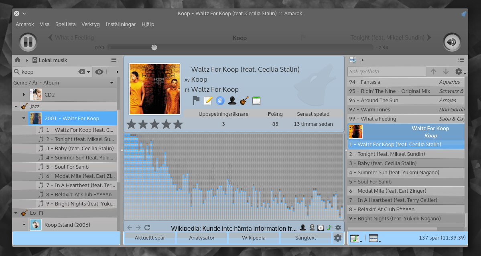481x256 pixels.
Task: Switch to the Wikipedia applet tab
Action: coord(254,238)
